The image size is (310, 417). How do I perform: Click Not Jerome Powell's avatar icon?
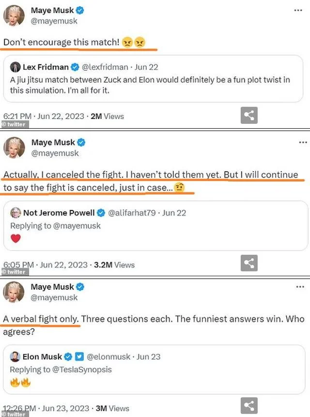[15, 213]
